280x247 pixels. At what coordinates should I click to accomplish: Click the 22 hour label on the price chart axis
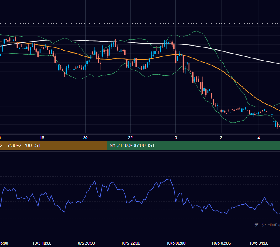(x=131, y=138)
